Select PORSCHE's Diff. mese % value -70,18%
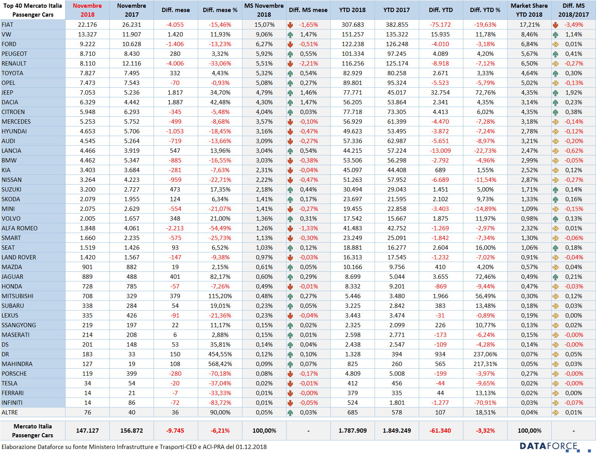 220,374
